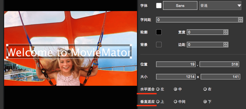Increase 宽度 with the up stepper
Viewport: 246px width, 109px height.
pyautogui.click(x=226, y=31)
